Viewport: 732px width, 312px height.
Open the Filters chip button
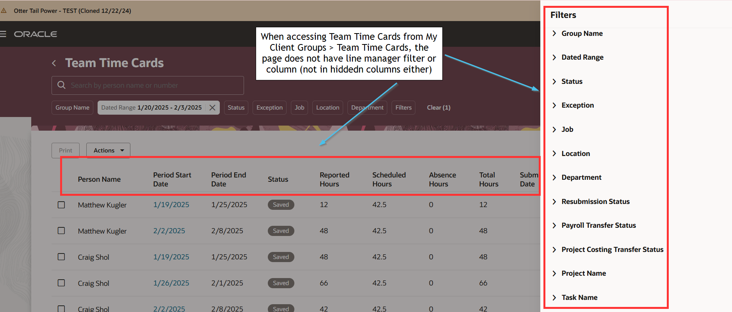(403, 108)
